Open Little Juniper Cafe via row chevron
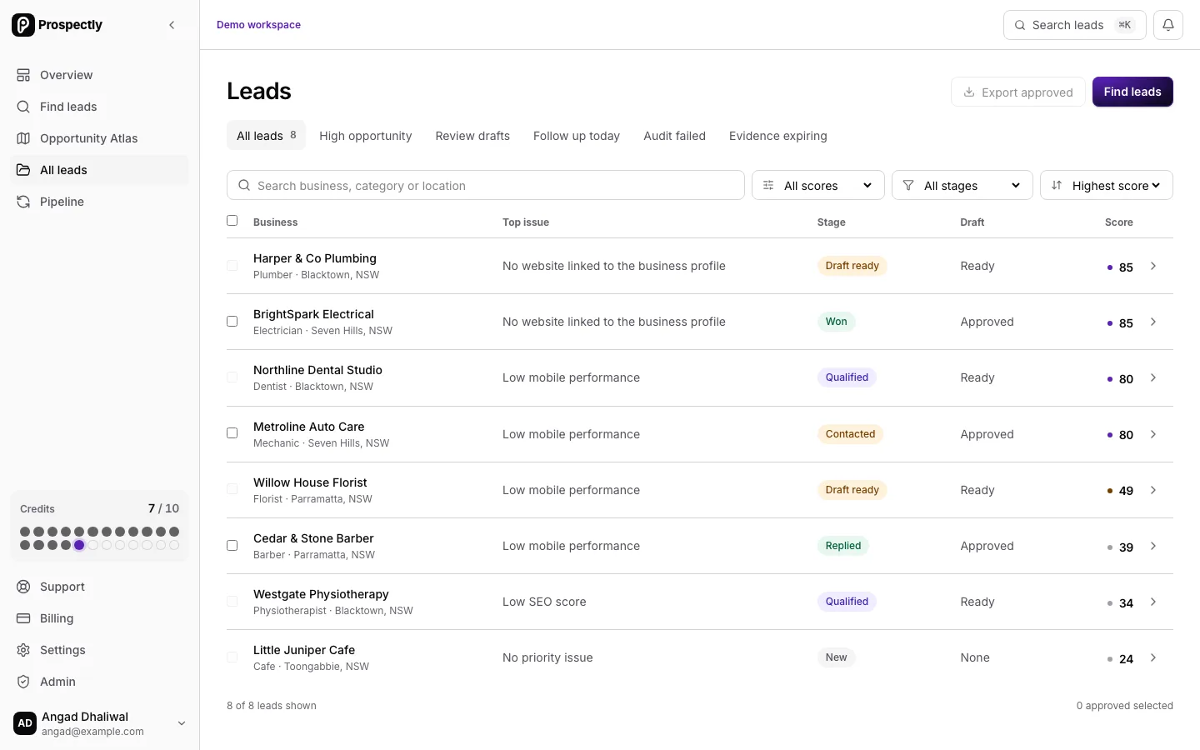Viewport: 1200px width, 750px height. click(1153, 657)
